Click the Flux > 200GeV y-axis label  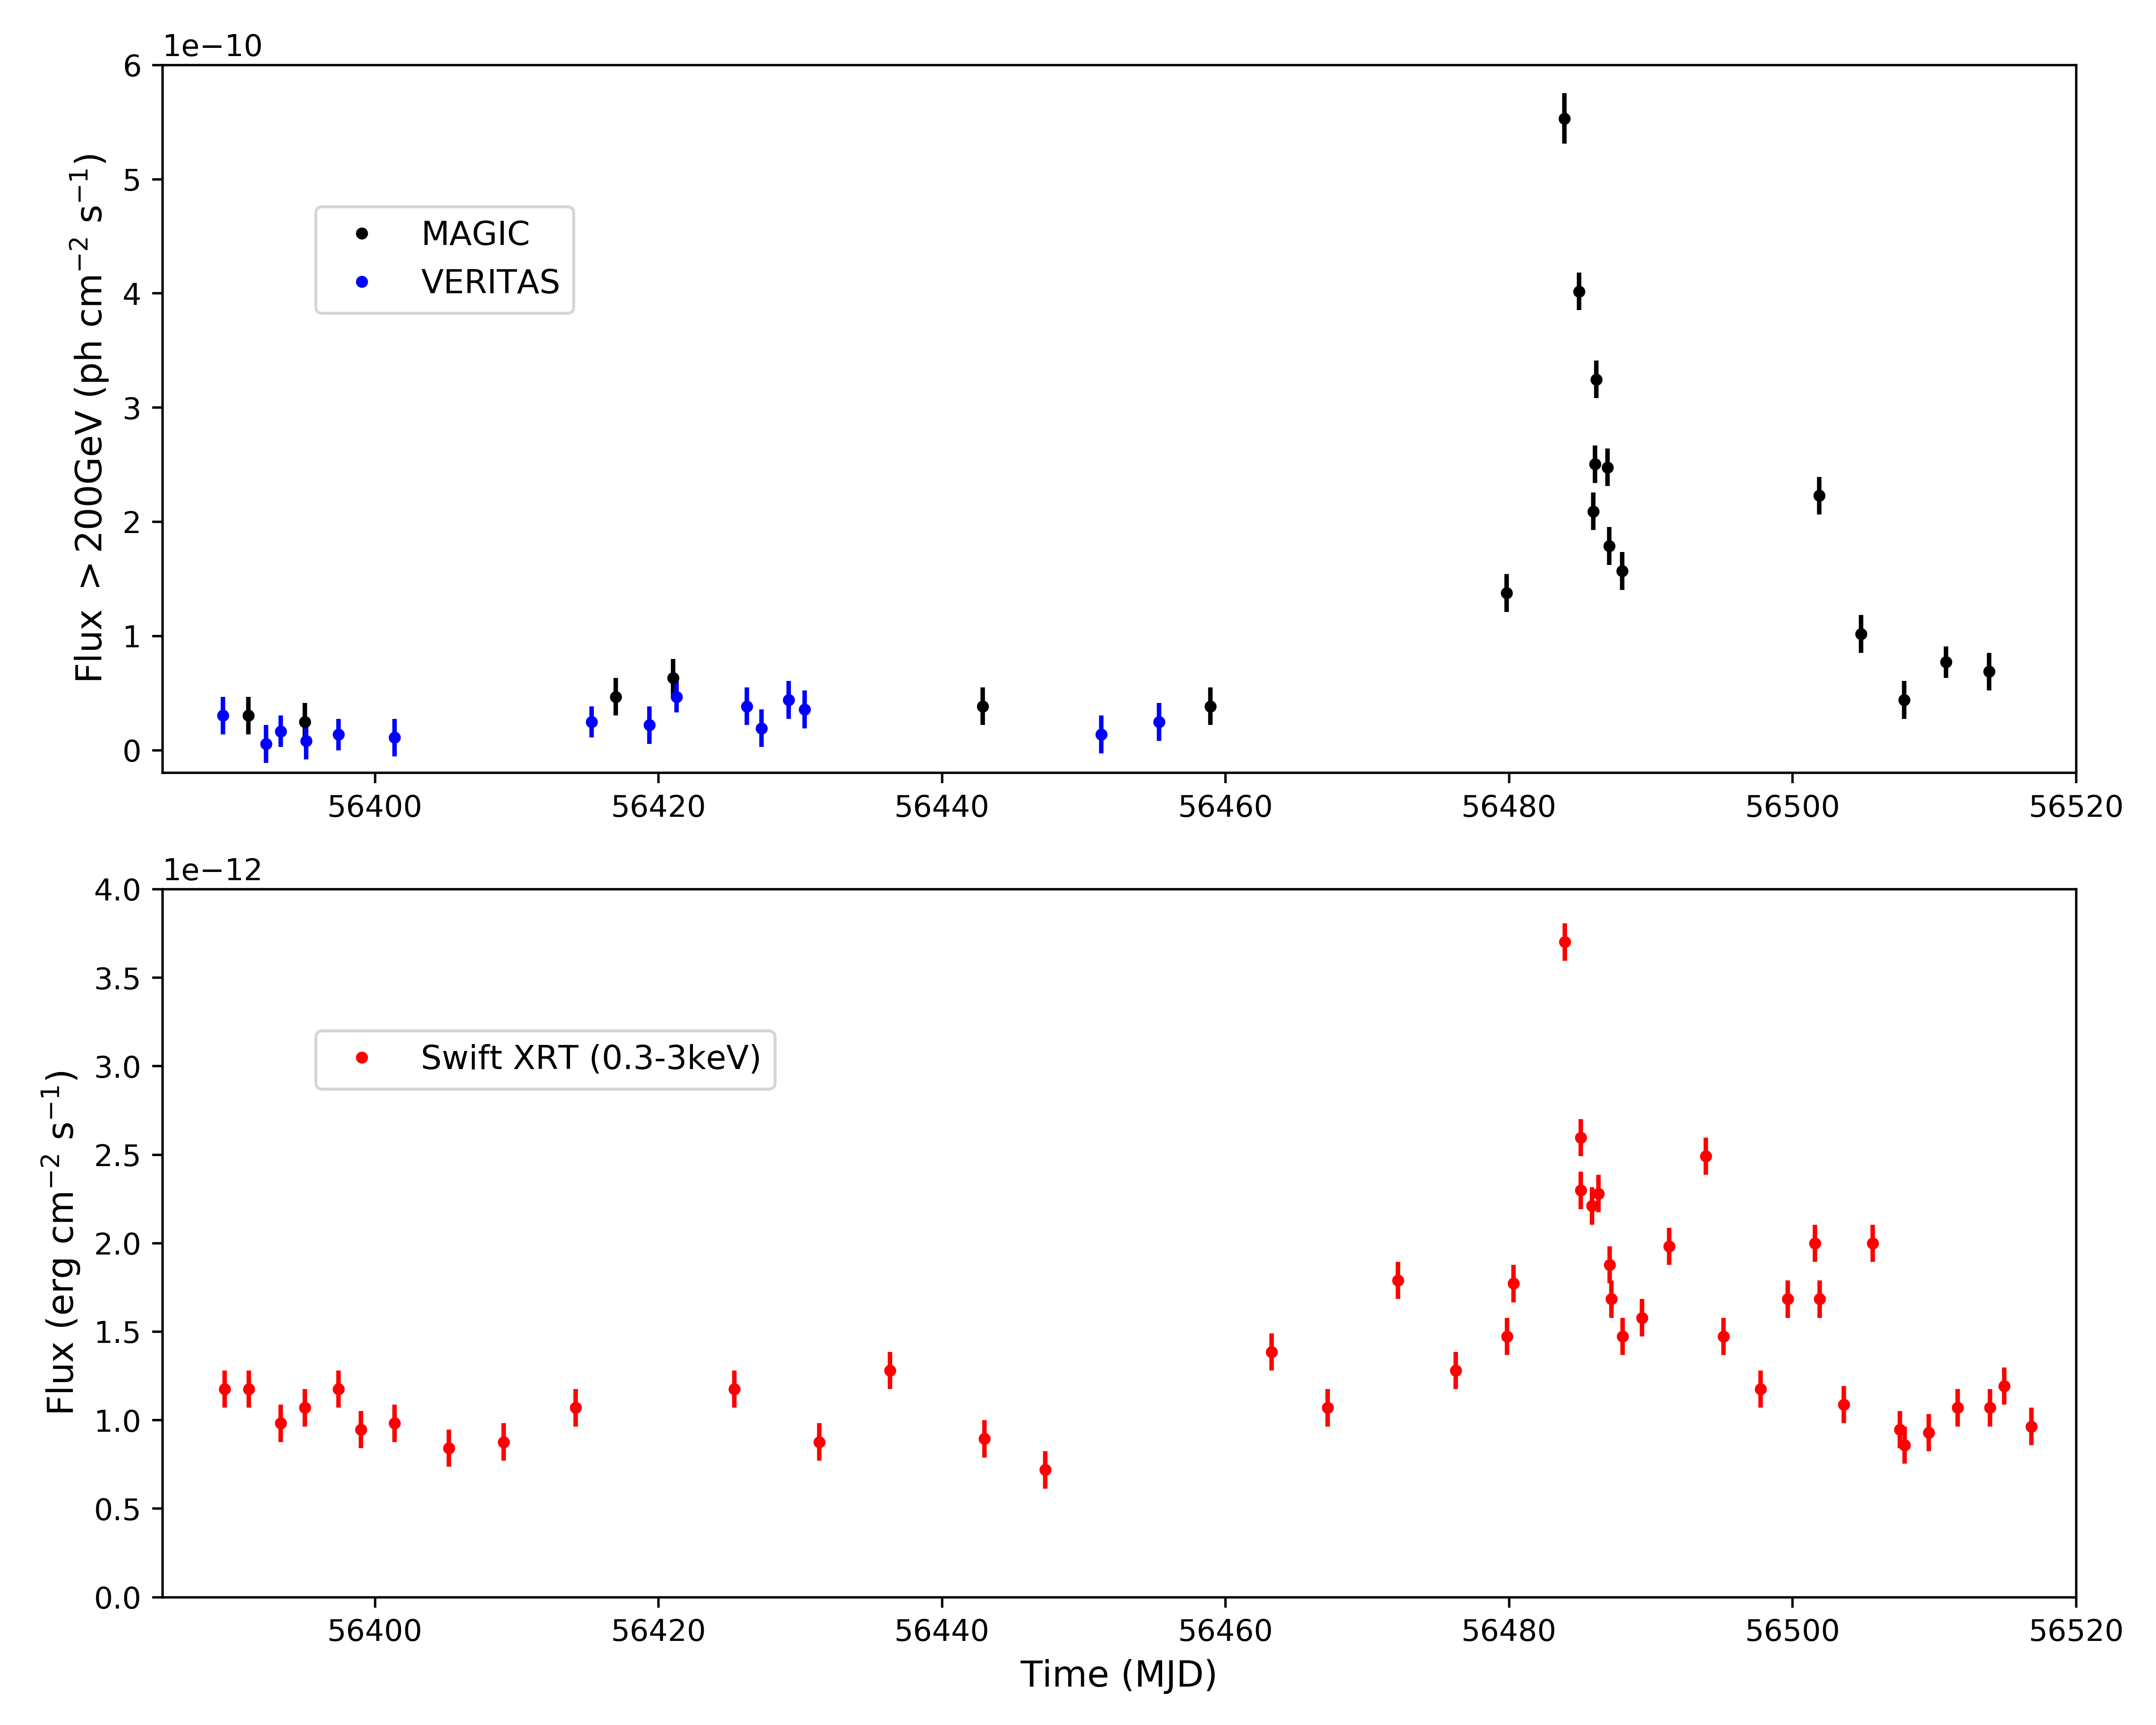click(89, 418)
